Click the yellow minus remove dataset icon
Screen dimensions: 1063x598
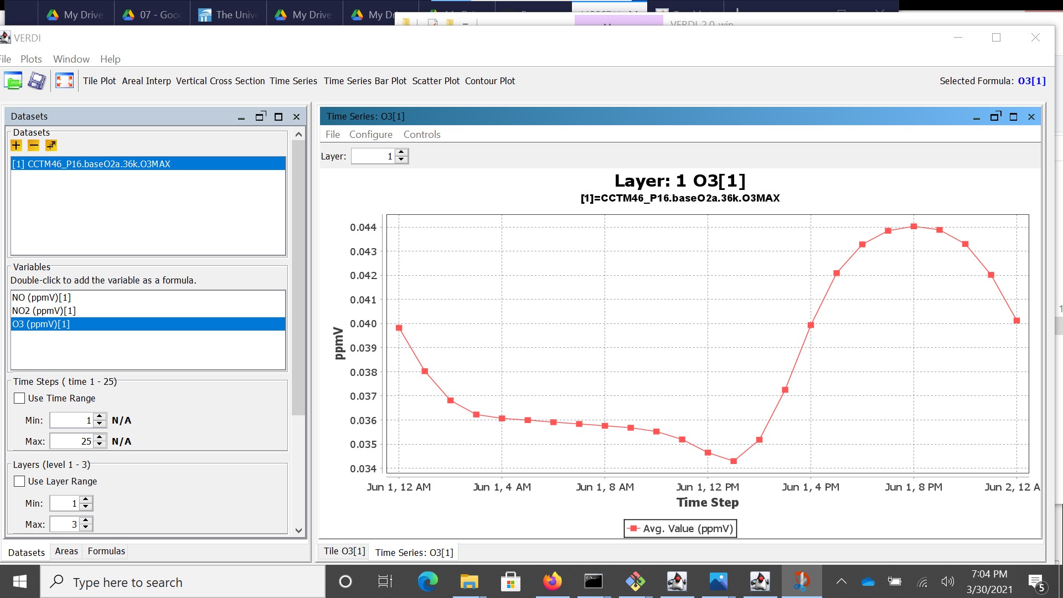click(34, 146)
